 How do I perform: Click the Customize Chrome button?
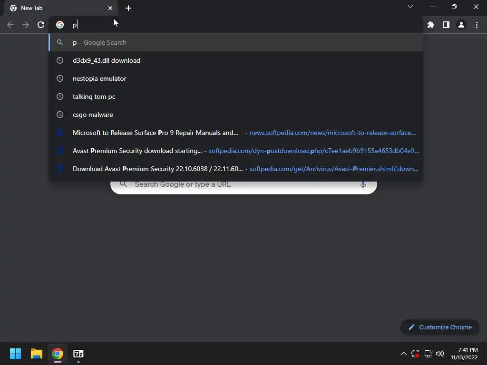click(x=440, y=327)
